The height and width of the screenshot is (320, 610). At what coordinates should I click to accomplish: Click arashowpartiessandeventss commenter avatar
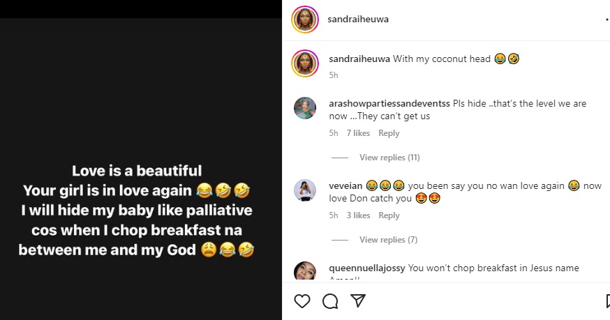click(x=305, y=108)
